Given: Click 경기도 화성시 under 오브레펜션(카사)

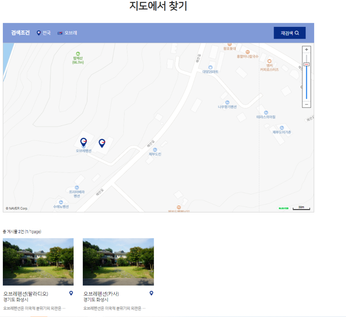Looking at the screenshot, I should coord(96,300).
